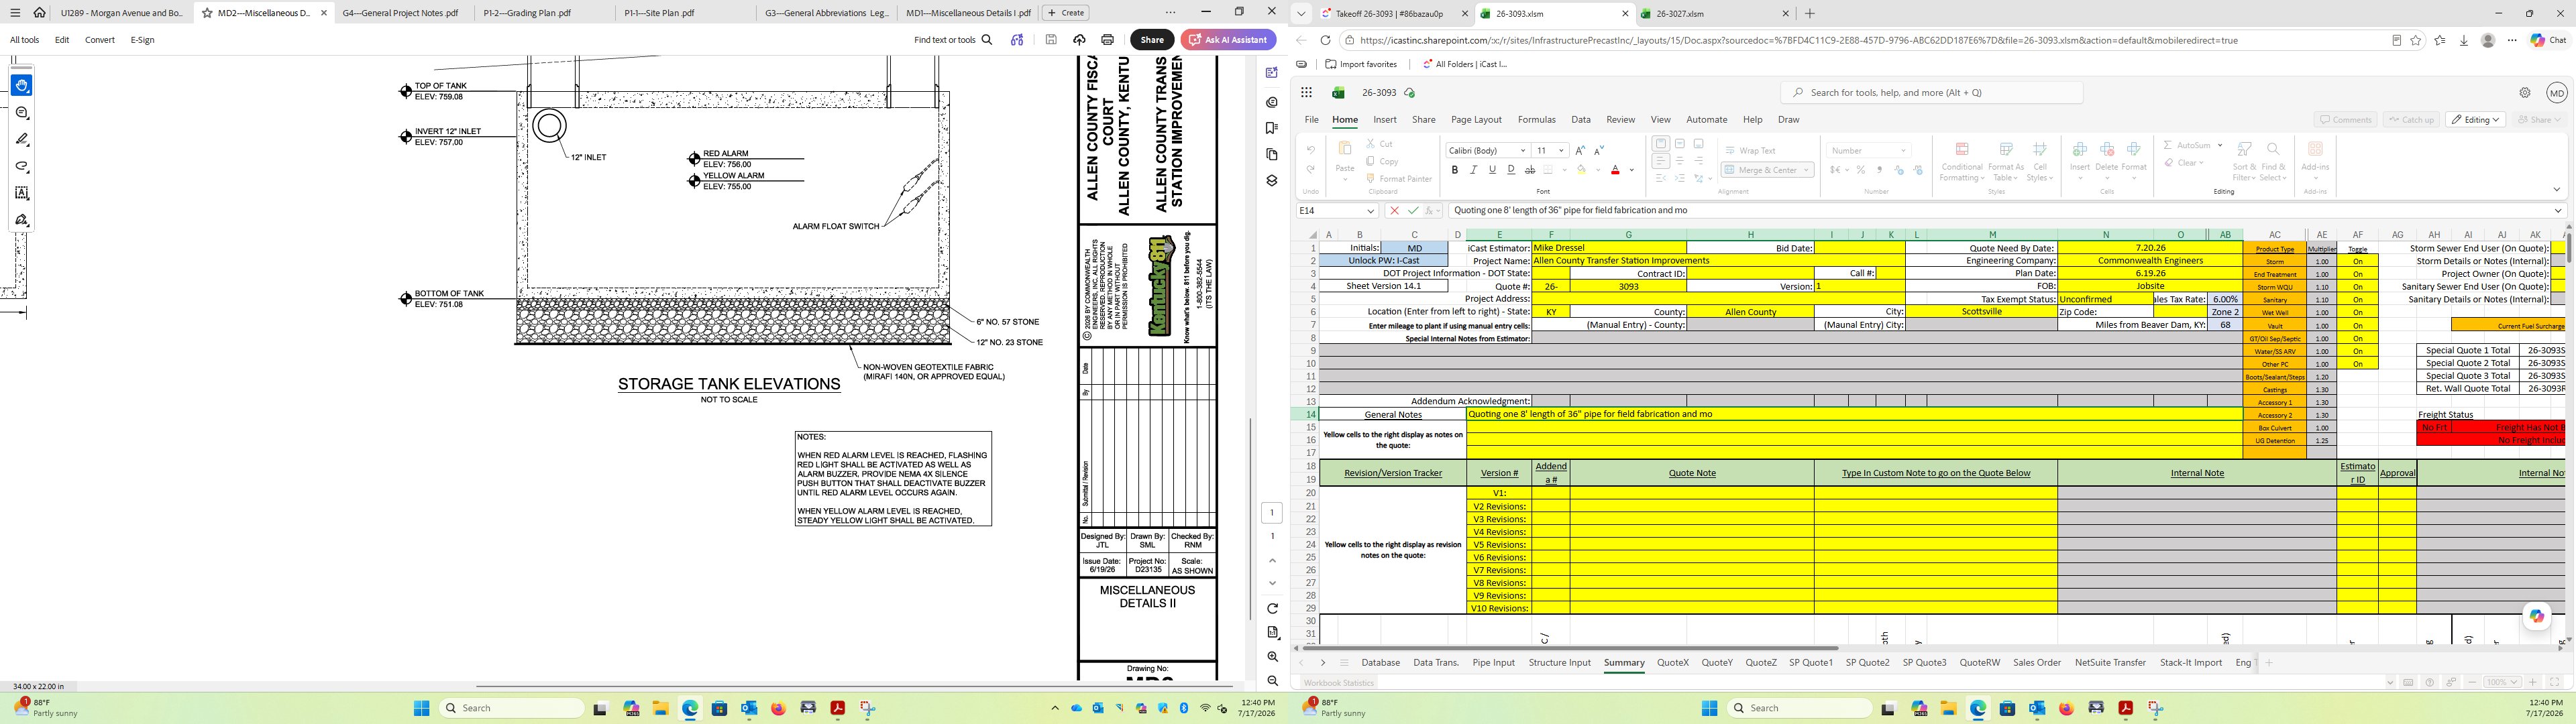Confirm the formula bar entry with the checkmark
The image size is (2576, 724).
pyautogui.click(x=1413, y=211)
